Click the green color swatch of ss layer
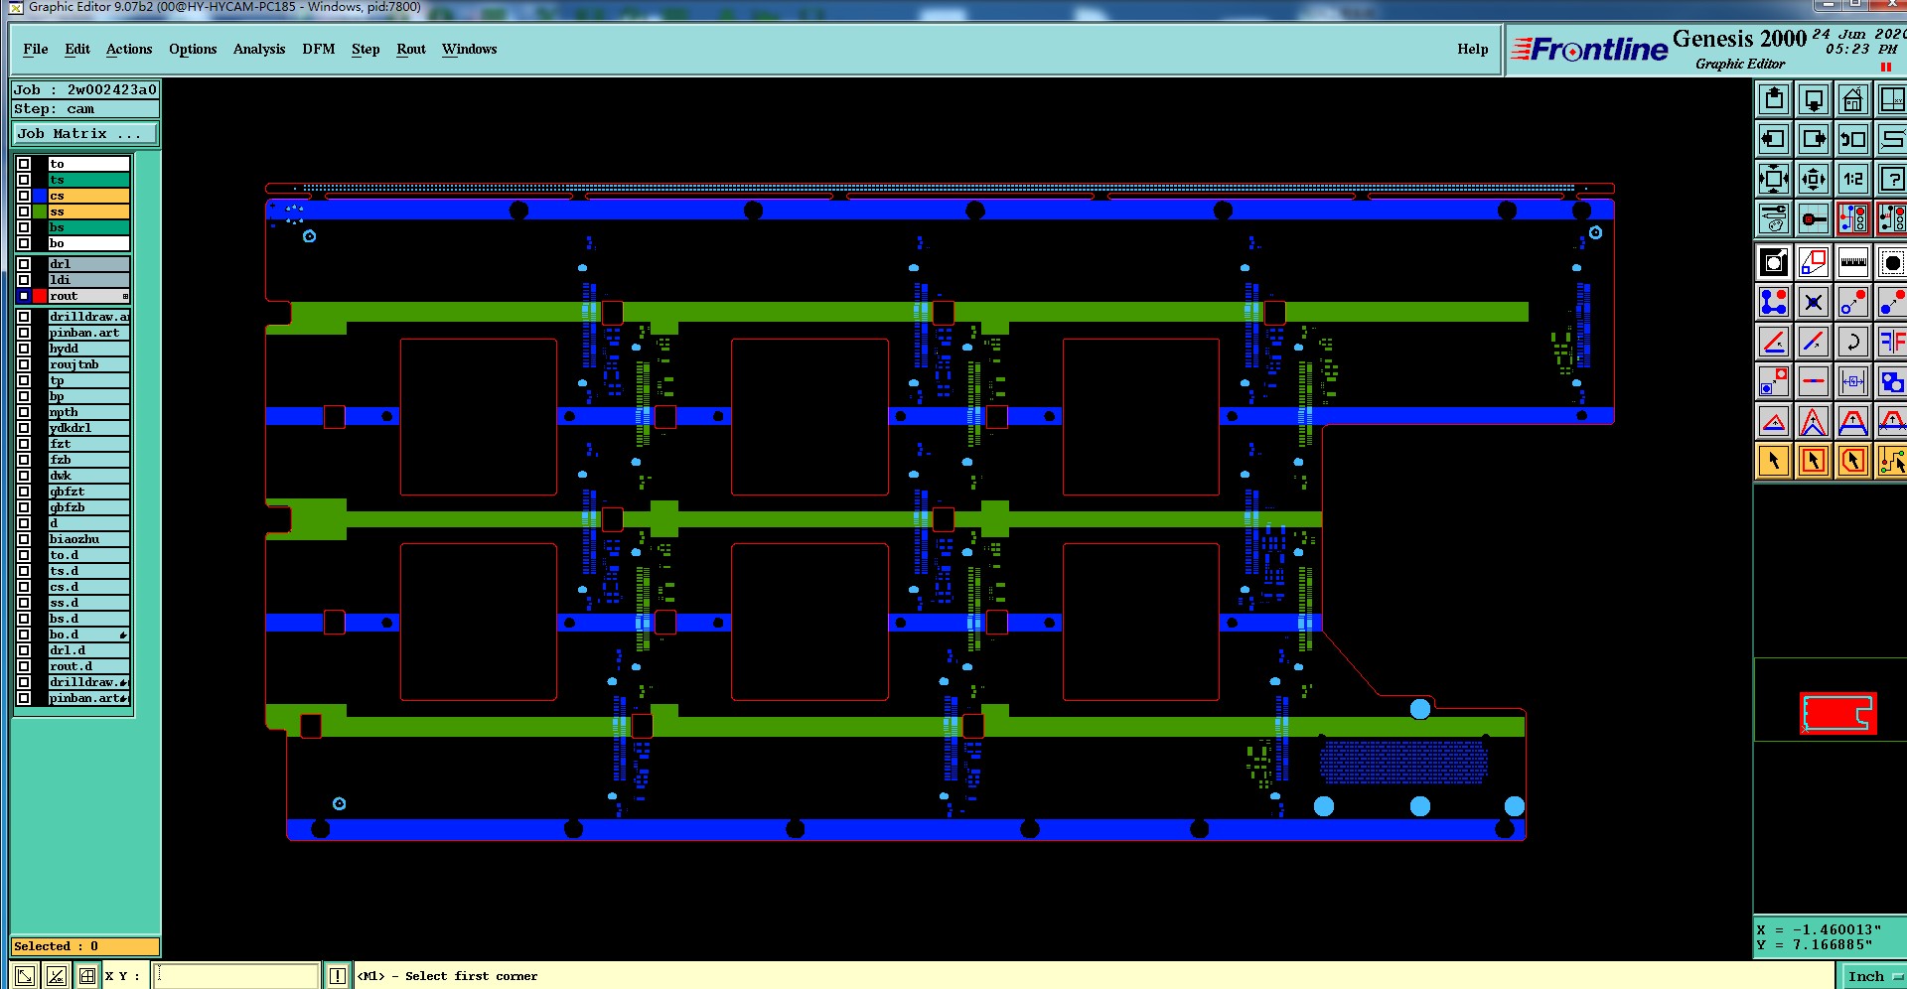1907x989 pixels. pos(40,212)
